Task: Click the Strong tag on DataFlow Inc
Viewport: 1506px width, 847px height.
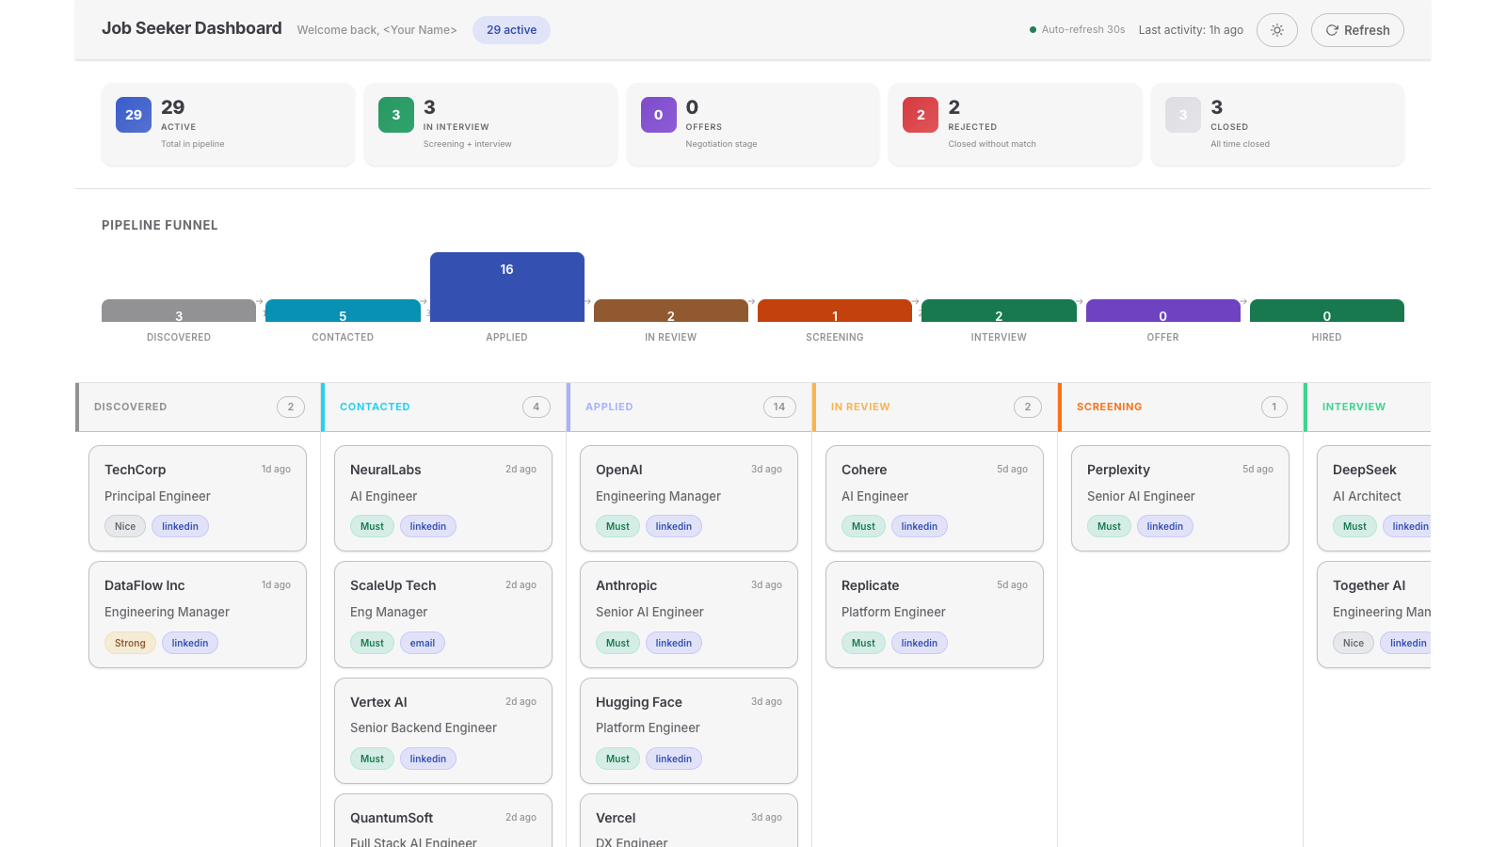Action: point(130,643)
